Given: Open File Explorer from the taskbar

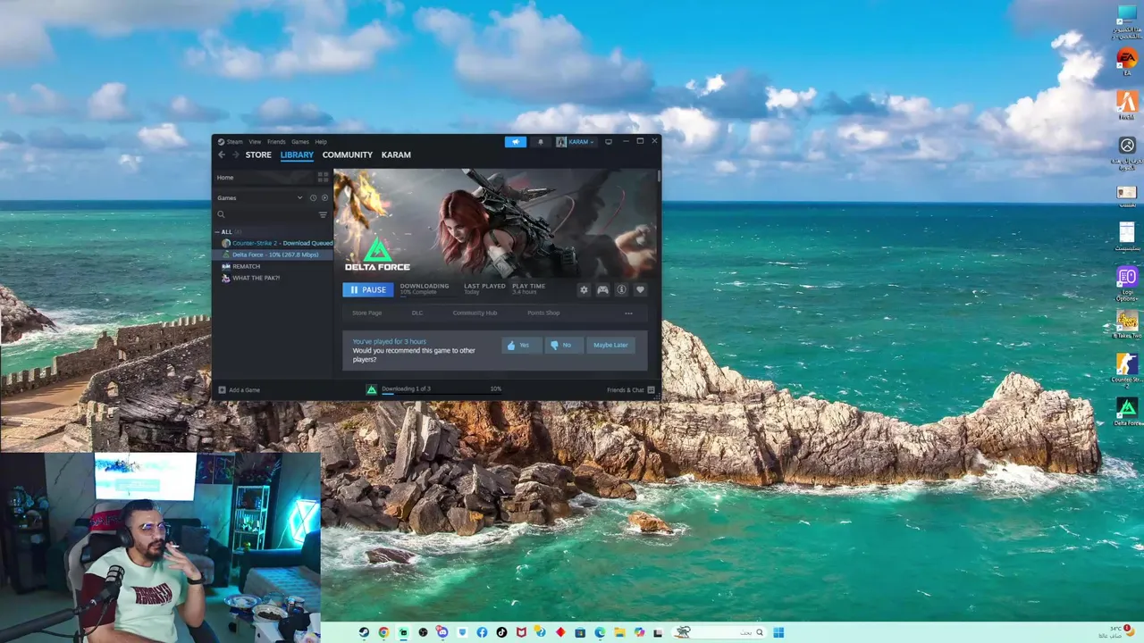Looking at the screenshot, I should (x=619, y=632).
